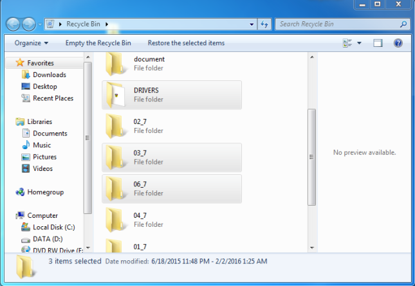Open the Help question mark icon

tap(398, 43)
